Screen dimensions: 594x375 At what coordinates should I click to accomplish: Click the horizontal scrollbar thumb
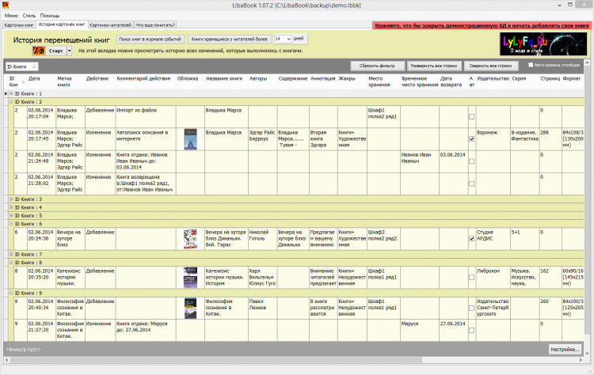click(x=216, y=360)
